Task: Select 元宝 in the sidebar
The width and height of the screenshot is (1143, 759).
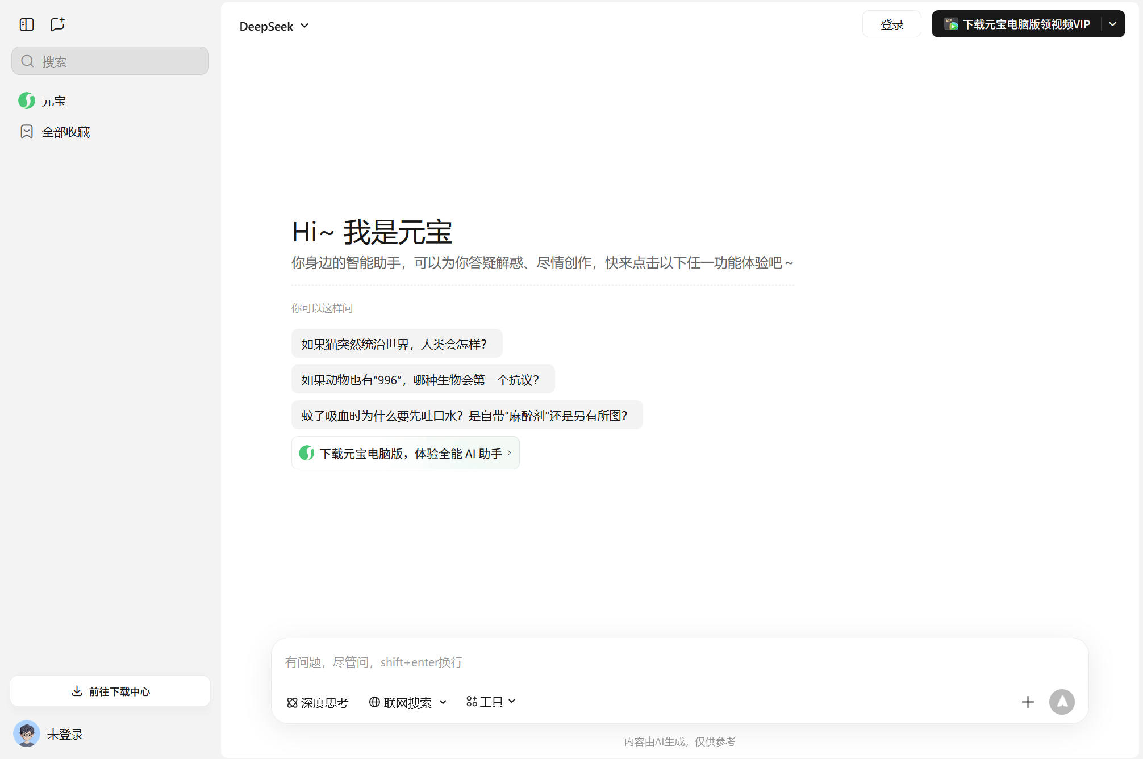Action: coord(54,100)
